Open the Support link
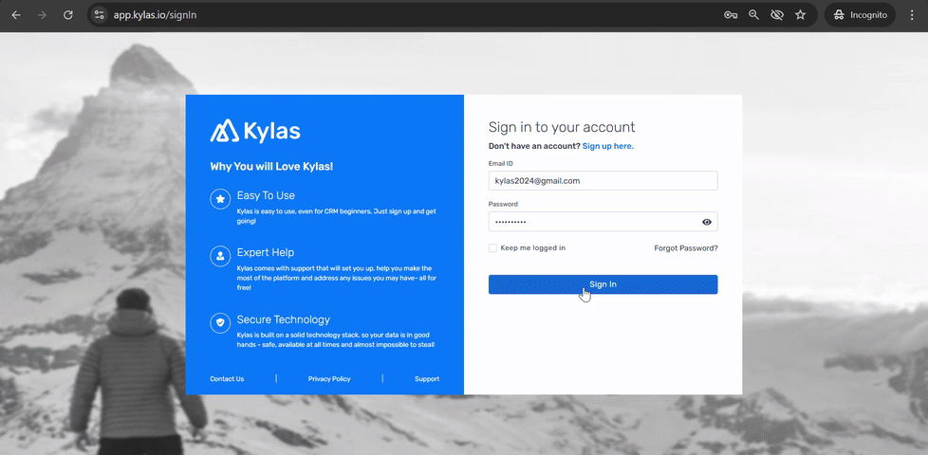This screenshot has width=928, height=455. coord(427,379)
